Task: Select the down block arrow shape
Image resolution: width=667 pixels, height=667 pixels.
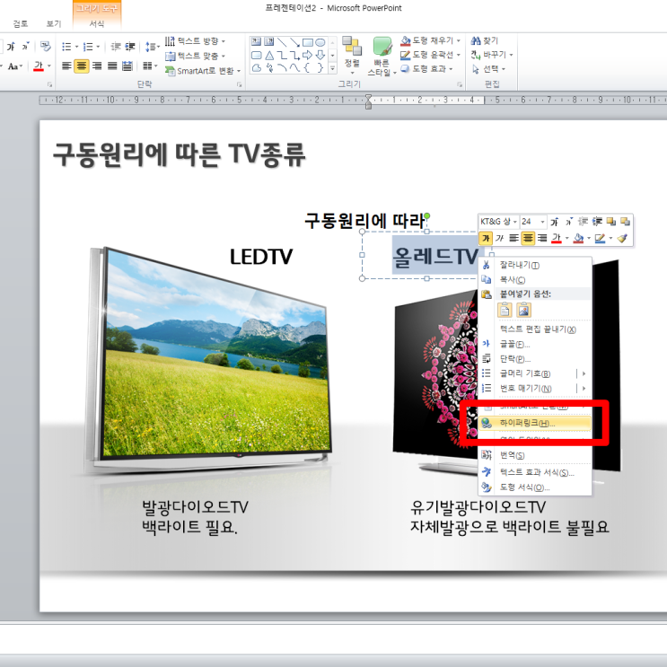Action: click(x=320, y=55)
